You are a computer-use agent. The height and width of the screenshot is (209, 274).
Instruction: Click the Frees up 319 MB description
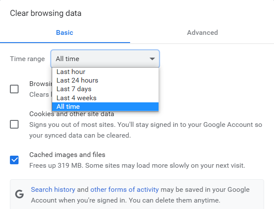coord(137,166)
